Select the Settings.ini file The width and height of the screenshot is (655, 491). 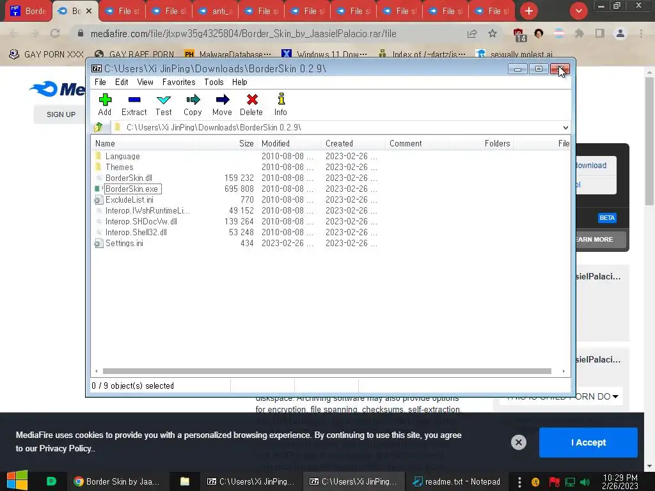click(124, 243)
